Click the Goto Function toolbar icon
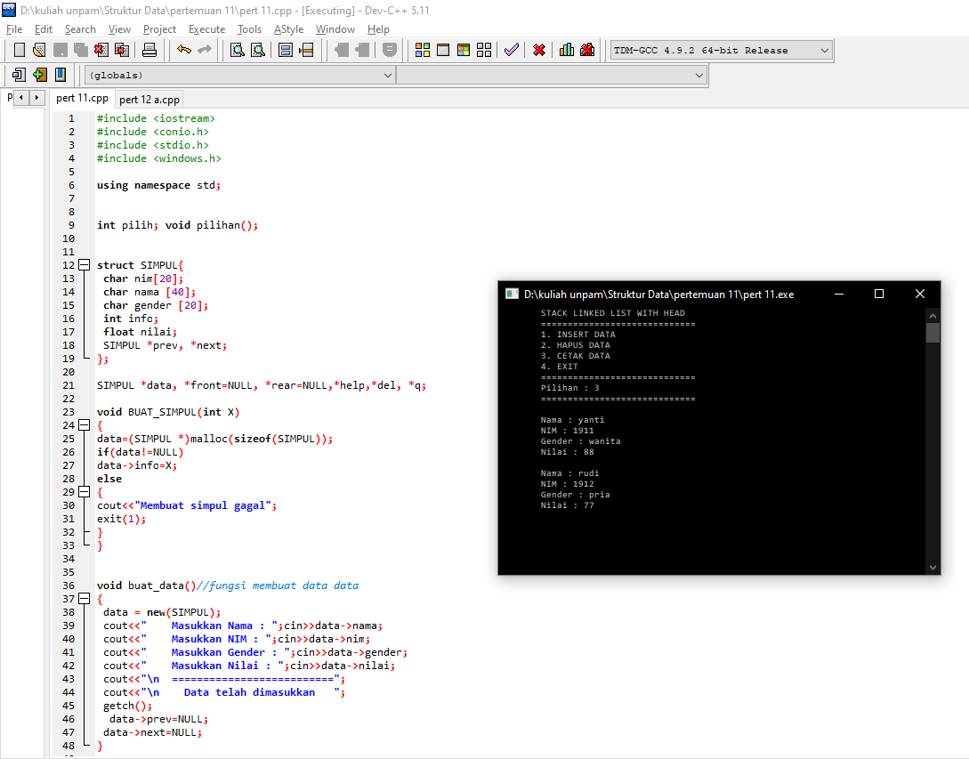This screenshot has width=969, height=759. point(285,50)
